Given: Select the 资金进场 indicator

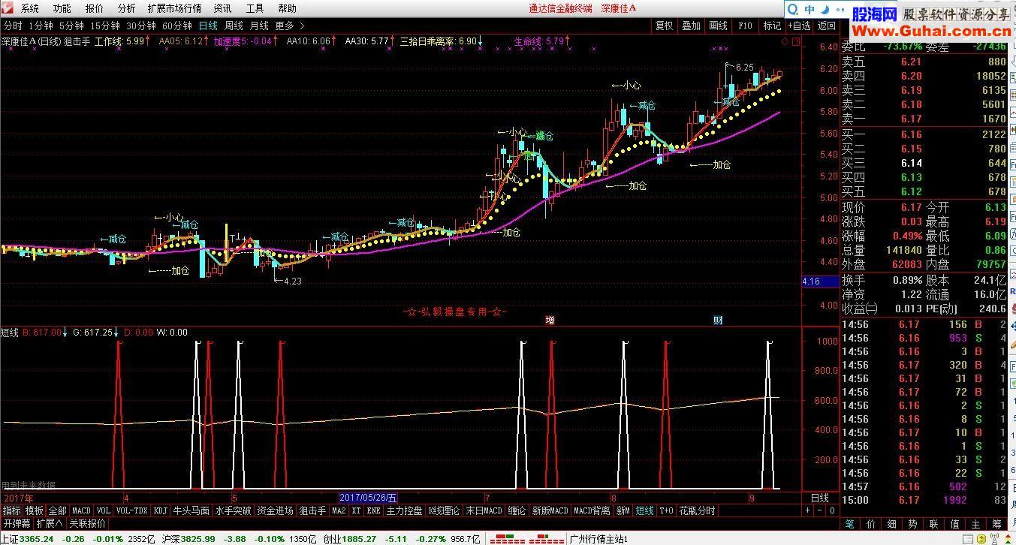Looking at the screenshot, I should click(275, 510).
